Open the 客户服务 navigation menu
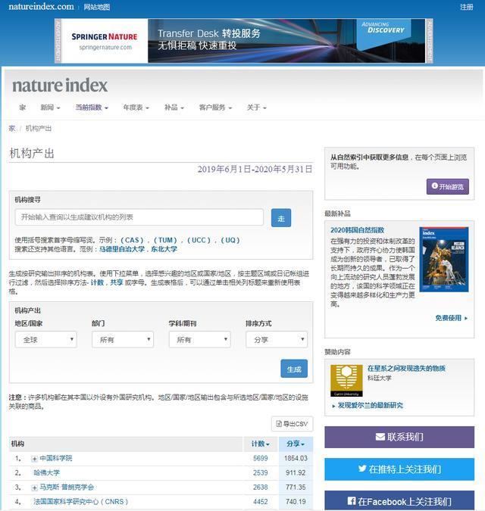The image size is (485, 511). click(x=215, y=107)
